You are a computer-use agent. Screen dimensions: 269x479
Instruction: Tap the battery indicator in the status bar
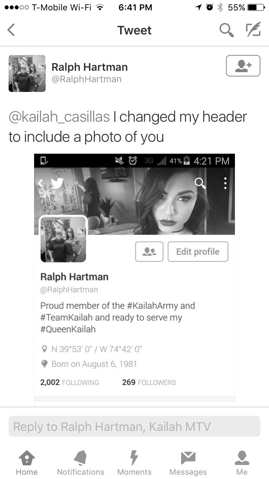256,8
